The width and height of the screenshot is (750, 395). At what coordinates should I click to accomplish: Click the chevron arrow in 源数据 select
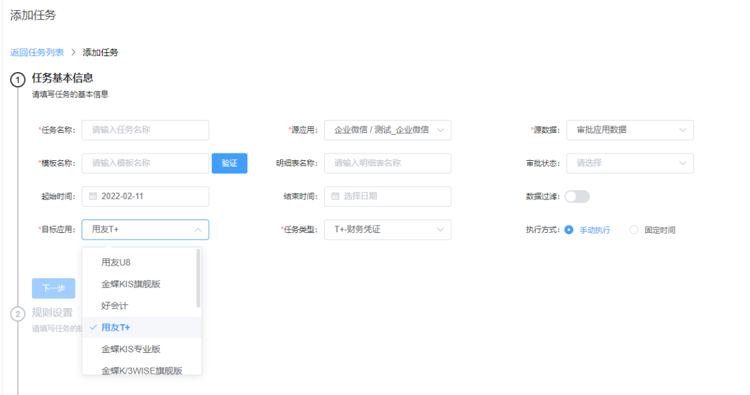tap(683, 130)
